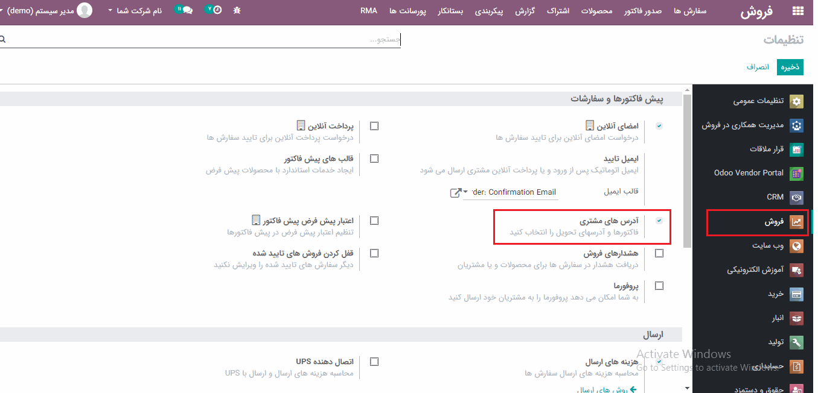Click the خرید card icon in sidebar

(x=797, y=294)
